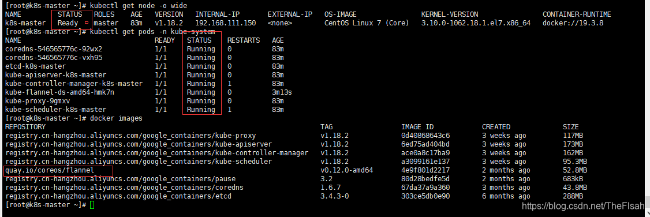Select the docker://19.3.8 runtime text
This screenshot has width=650, height=217.
point(573,23)
